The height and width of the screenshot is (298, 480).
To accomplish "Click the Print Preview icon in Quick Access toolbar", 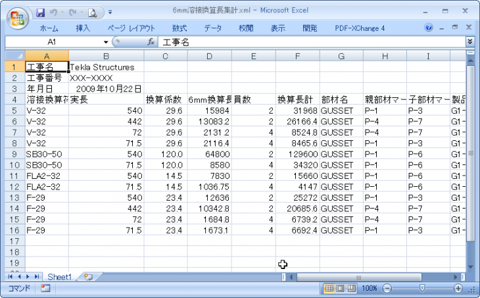I will (93, 12).
